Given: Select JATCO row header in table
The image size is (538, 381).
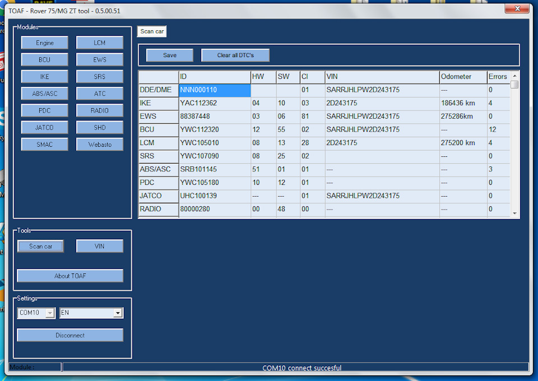Looking at the screenshot, I should click(159, 196).
